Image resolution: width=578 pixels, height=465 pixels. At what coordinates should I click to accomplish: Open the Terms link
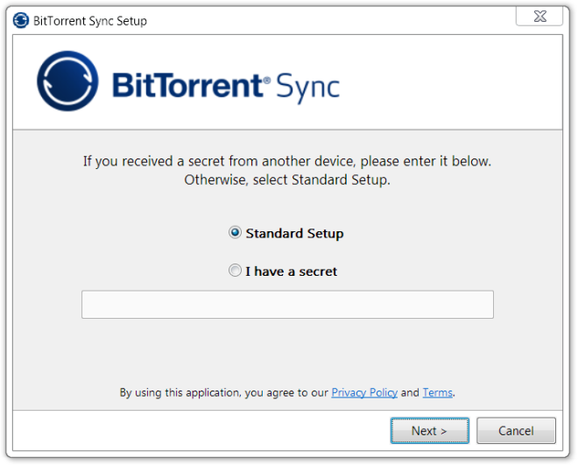click(437, 393)
